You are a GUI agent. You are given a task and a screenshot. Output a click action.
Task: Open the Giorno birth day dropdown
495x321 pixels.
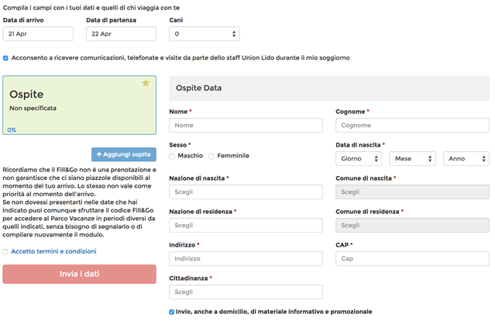point(359,158)
